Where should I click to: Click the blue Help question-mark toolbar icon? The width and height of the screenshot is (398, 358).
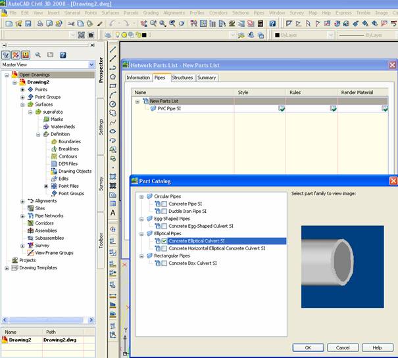click(272, 24)
